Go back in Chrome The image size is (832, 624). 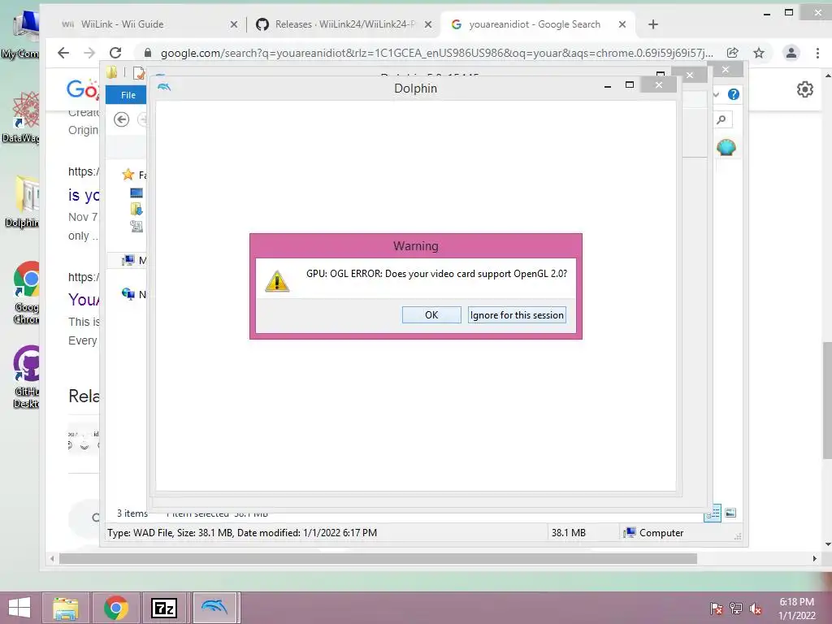click(63, 53)
